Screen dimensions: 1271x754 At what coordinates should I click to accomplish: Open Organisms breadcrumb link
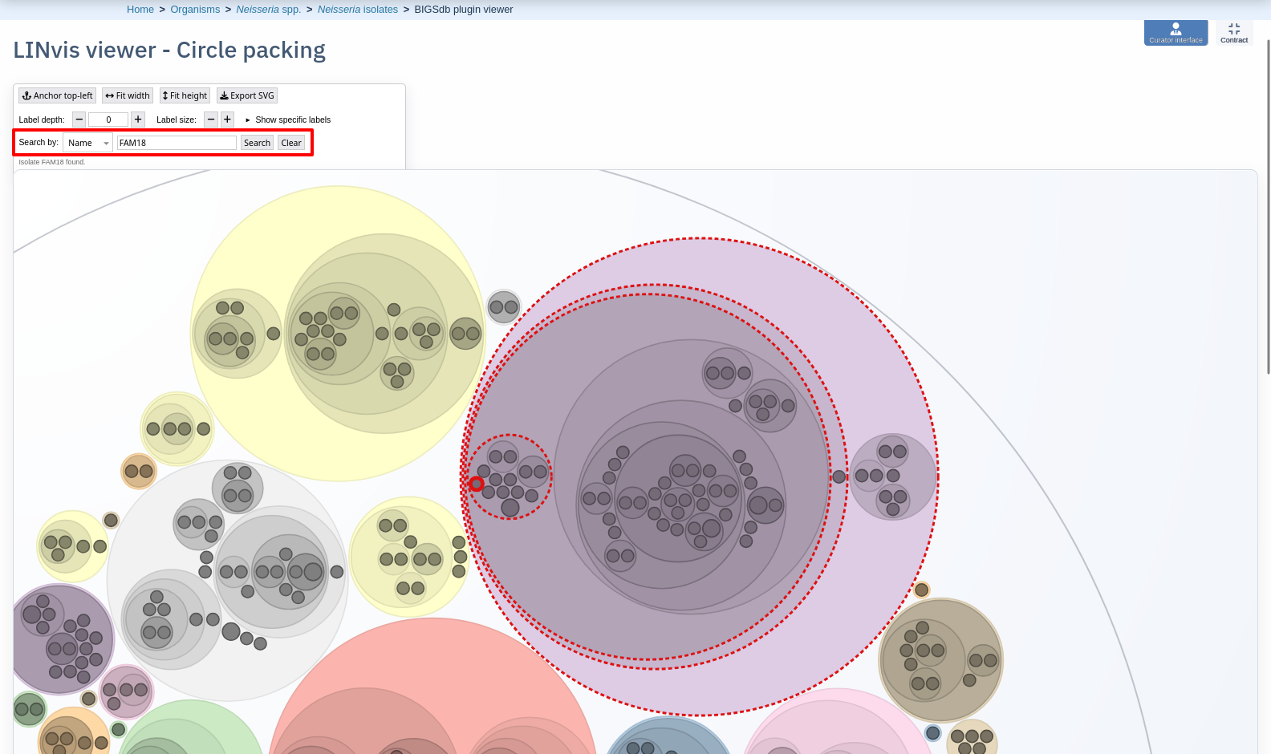click(195, 10)
